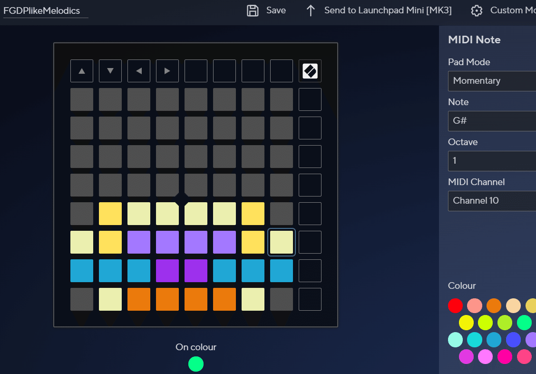Click side button beside the blue pad row
The image size is (536, 374).
click(310, 271)
